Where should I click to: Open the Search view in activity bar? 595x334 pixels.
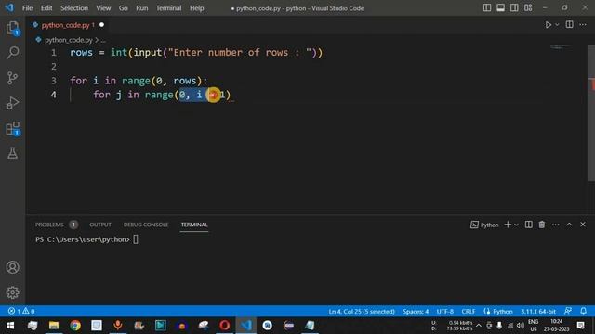click(x=12, y=53)
